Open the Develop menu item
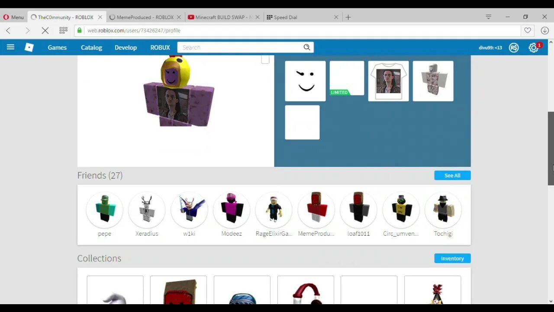This screenshot has height=312, width=554. click(x=126, y=48)
